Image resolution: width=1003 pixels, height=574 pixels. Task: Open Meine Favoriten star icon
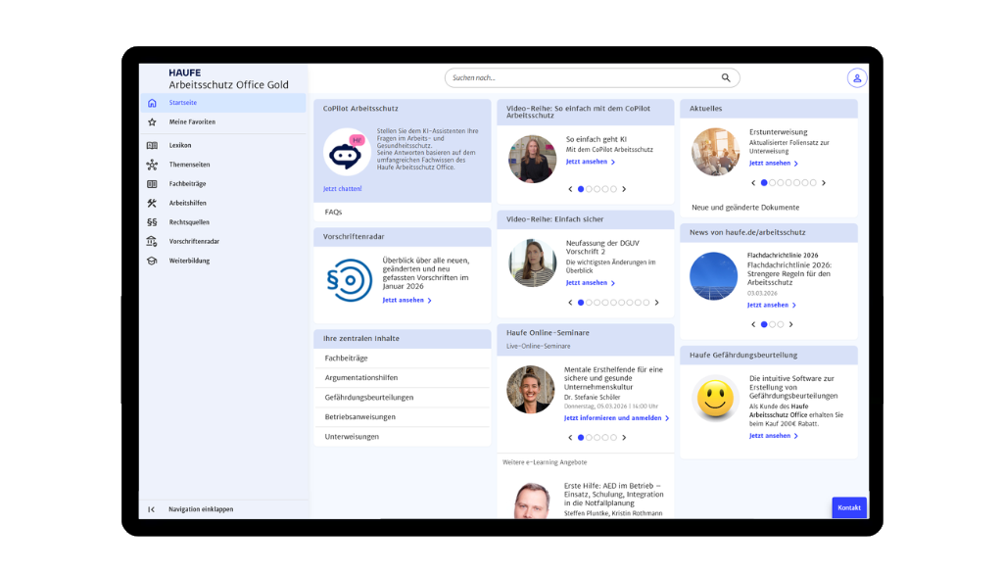click(x=152, y=122)
